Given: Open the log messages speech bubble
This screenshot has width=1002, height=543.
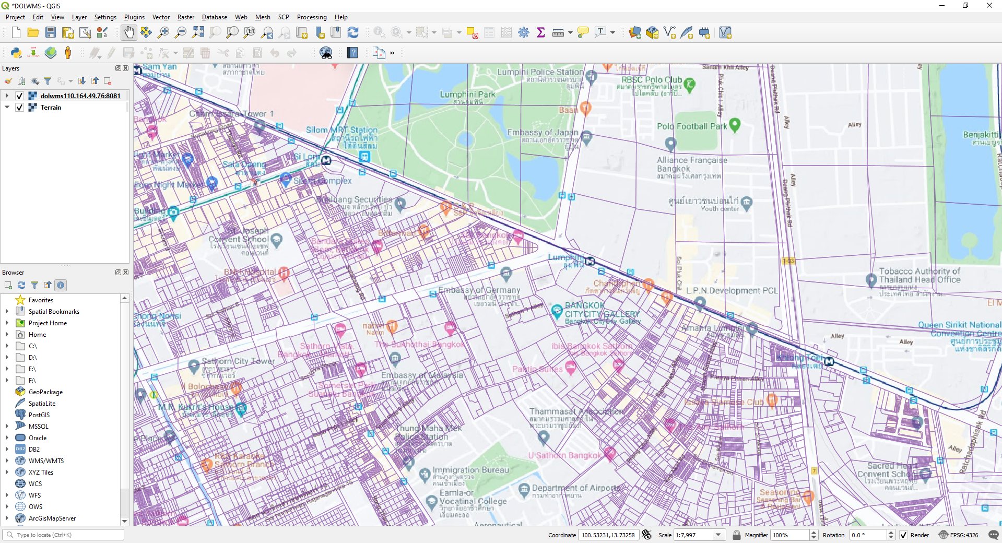Looking at the screenshot, I should tap(994, 535).
